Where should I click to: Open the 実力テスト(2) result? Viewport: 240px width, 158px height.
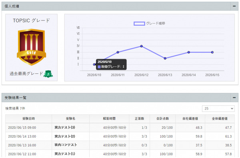(65, 136)
